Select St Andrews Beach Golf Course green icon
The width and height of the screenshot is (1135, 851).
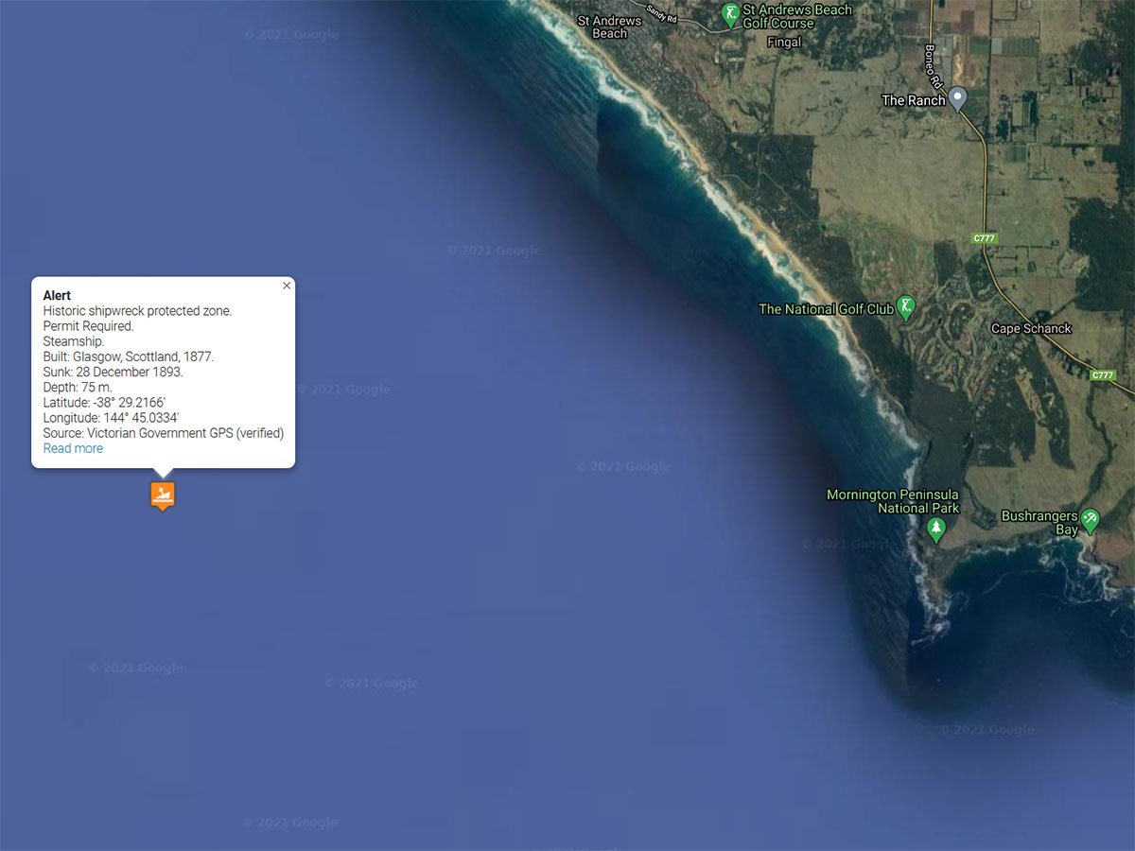tap(730, 13)
